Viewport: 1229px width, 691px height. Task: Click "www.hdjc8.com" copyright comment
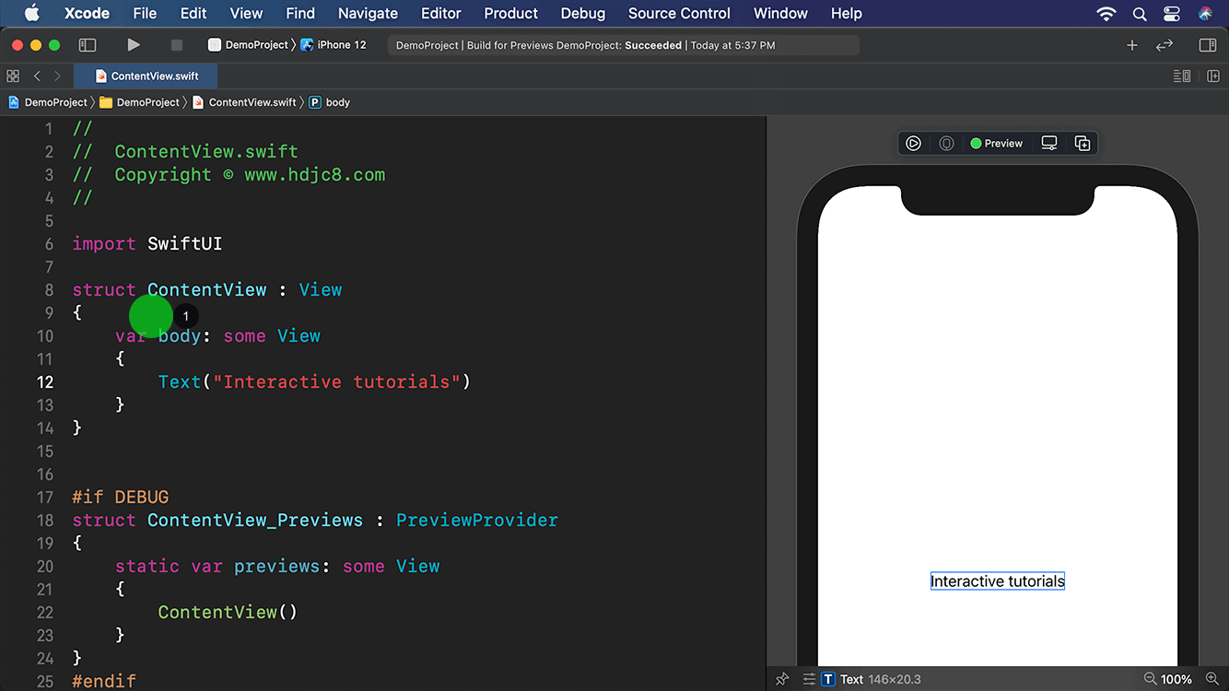point(314,174)
